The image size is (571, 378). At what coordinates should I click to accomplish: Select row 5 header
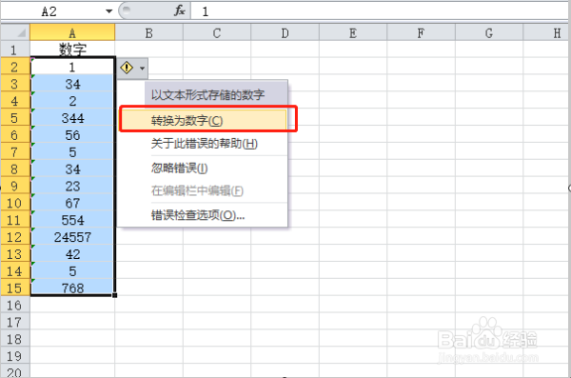click(x=15, y=118)
